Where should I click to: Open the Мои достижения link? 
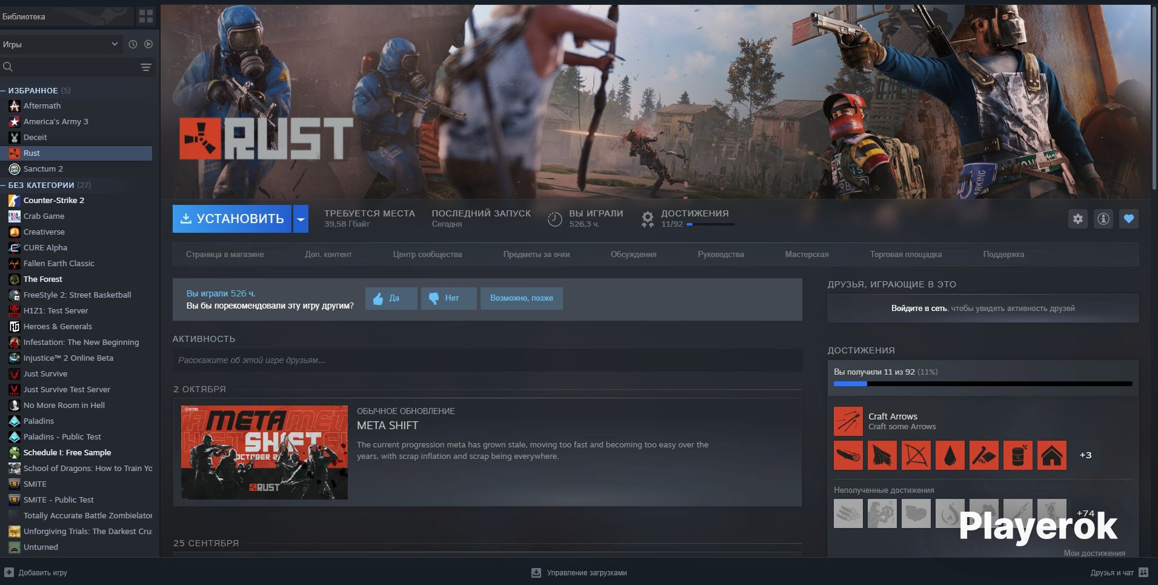pos(1094,553)
